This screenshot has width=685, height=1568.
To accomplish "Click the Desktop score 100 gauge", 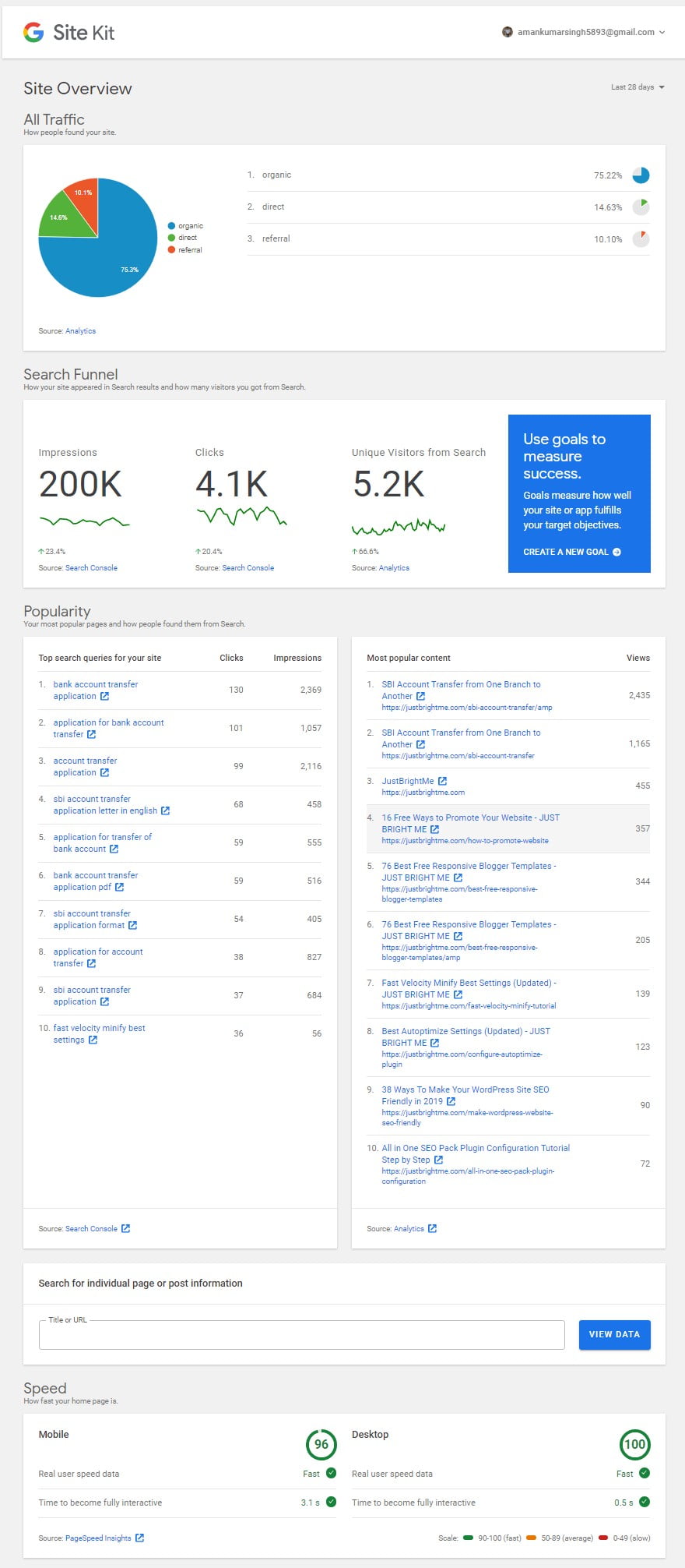I will 634,1444.
